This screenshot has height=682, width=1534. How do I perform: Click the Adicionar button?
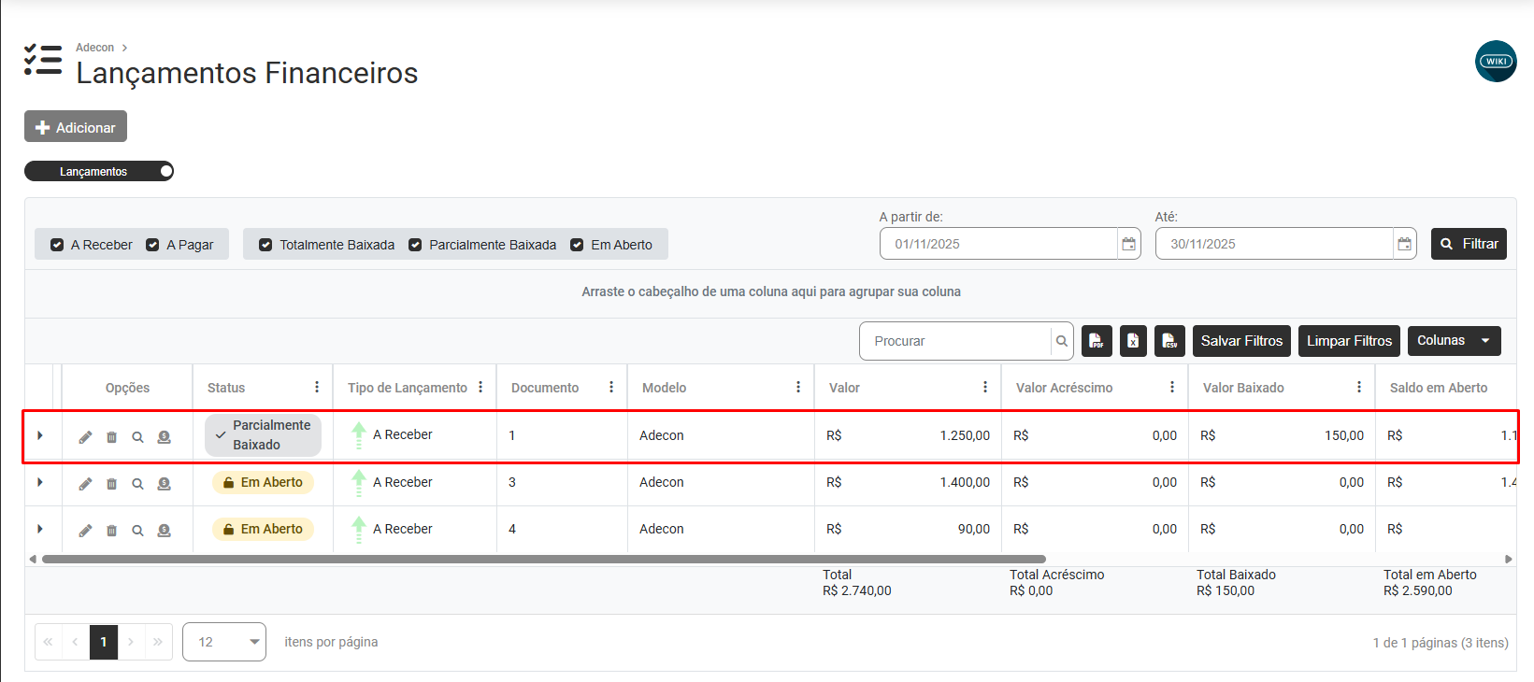(76, 127)
